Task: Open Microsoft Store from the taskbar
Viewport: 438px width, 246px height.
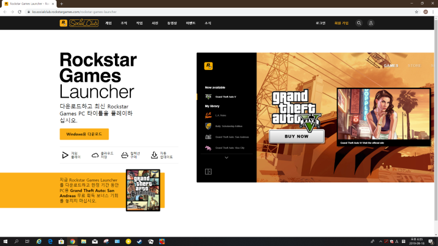Action: (61, 241)
